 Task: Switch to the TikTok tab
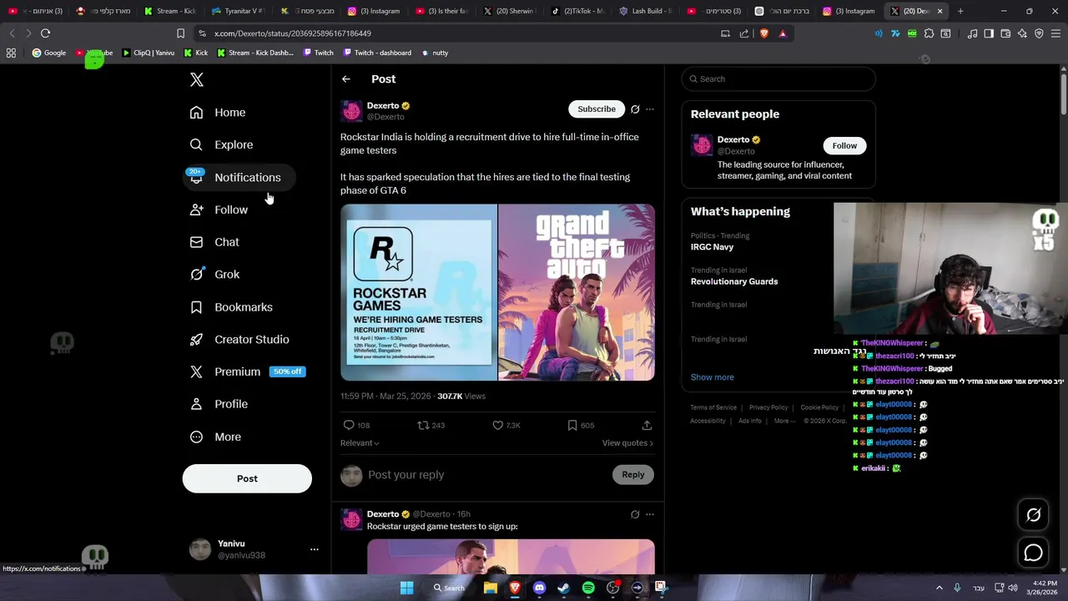pos(578,11)
